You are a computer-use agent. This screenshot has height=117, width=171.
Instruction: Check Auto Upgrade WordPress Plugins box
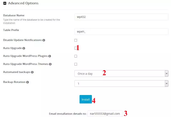(x=76, y=56)
